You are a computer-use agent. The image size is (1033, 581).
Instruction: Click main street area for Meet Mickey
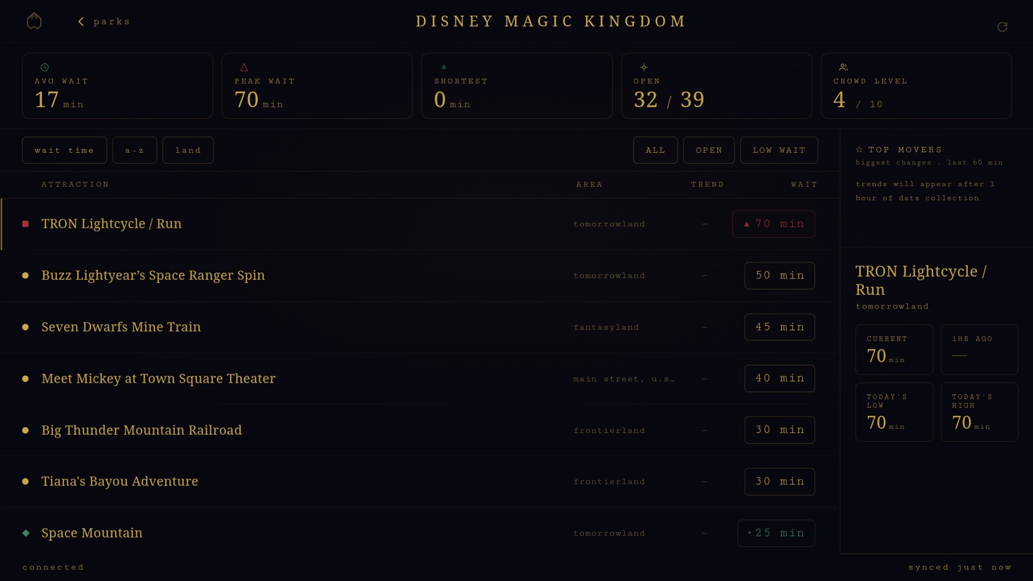[624, 378]
